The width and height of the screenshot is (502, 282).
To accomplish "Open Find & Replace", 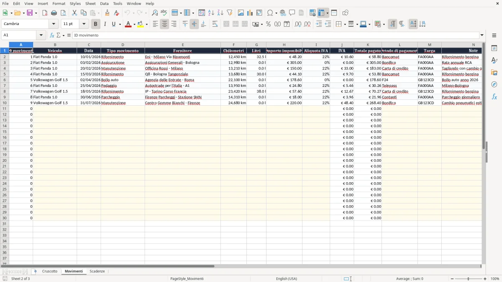I will click(x=155, y=13).
